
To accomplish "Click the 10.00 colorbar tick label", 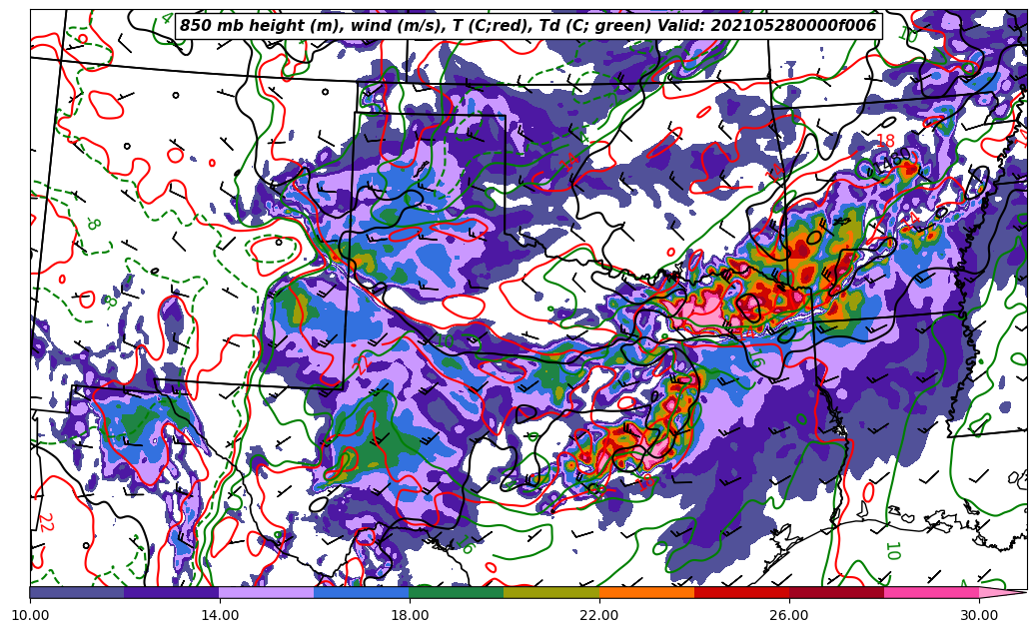I will (x=30, y=615).
